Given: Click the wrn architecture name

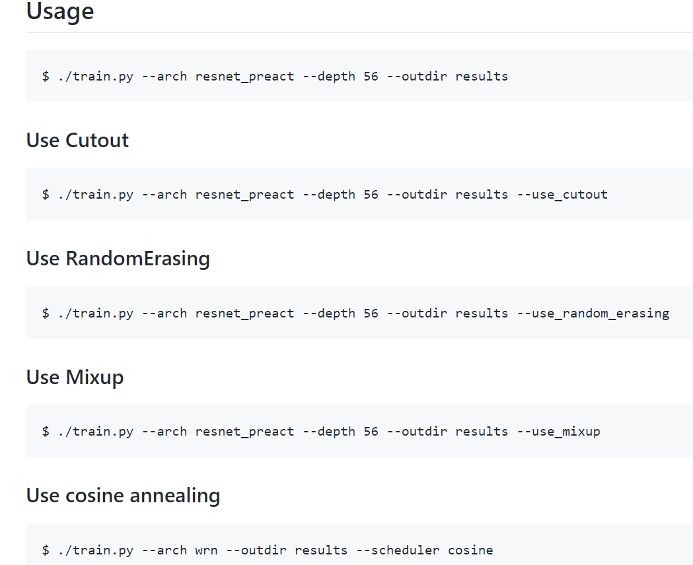Looking at the screenshot, I should [206, 550].
